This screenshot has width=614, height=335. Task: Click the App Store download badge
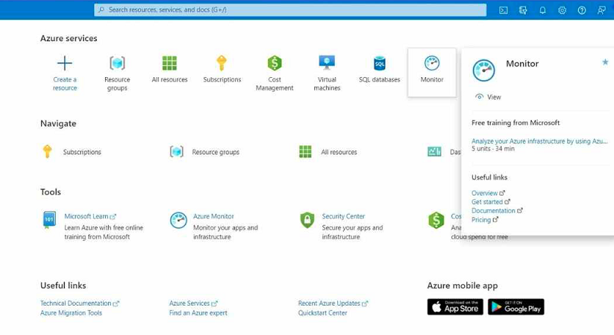[455, 307]
